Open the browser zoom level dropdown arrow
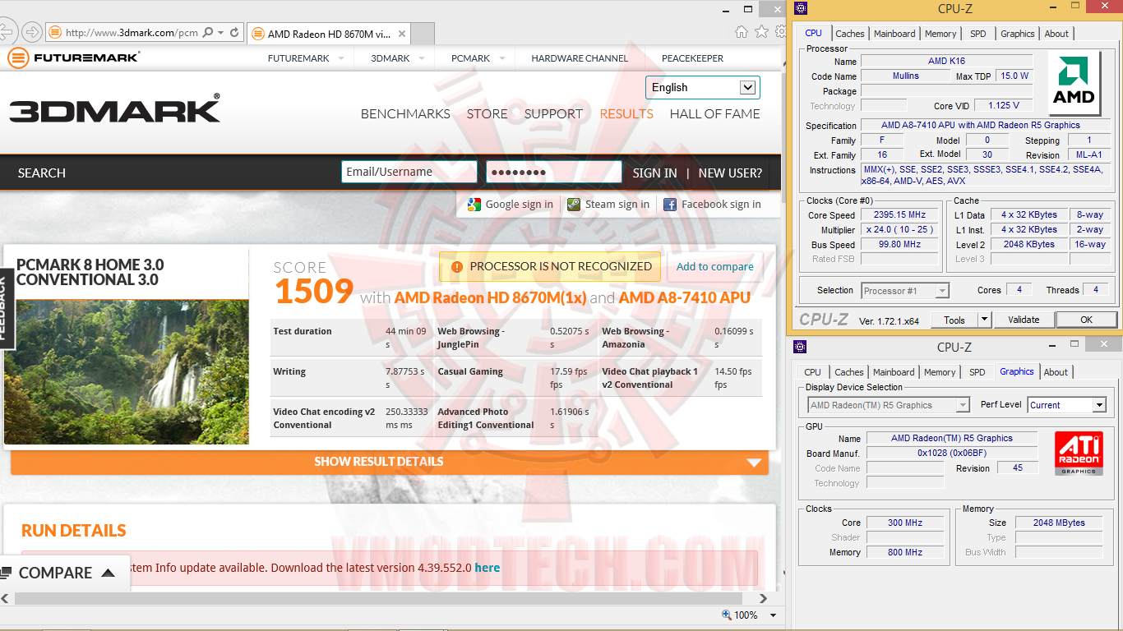Viewport: 1123px width, 631px height. pos(773,615)
